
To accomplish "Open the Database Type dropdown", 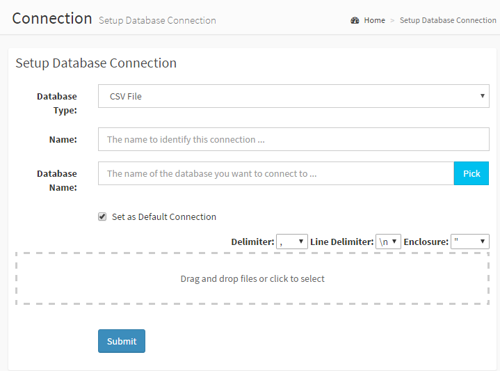I will click(x=293, y=96).
